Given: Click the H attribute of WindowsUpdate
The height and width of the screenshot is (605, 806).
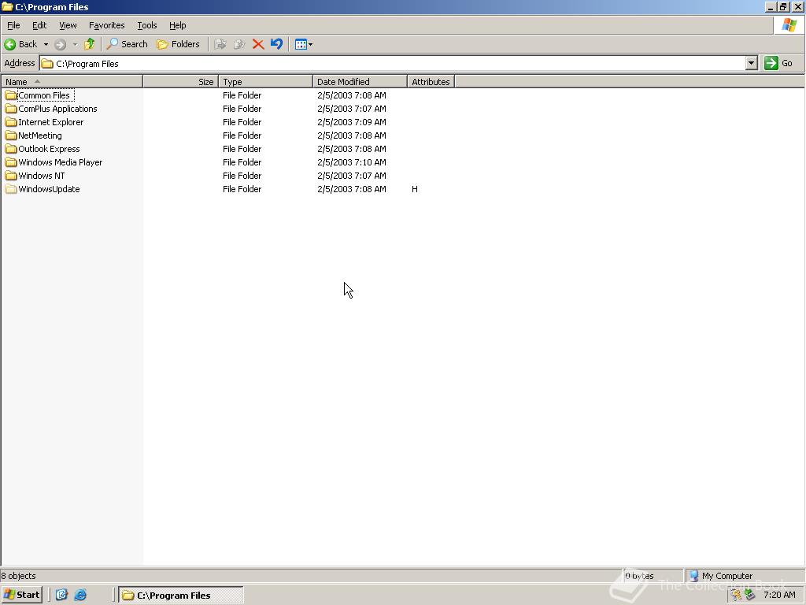Looking at the screenshot, I should [x=415, y=189].
